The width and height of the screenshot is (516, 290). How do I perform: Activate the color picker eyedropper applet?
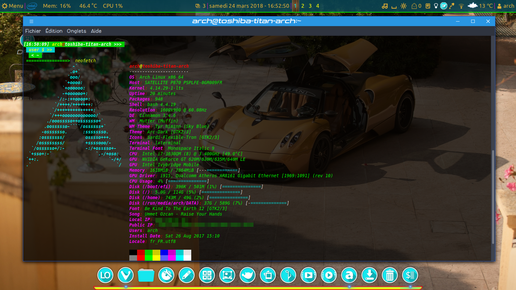click(x=452, y=6)
